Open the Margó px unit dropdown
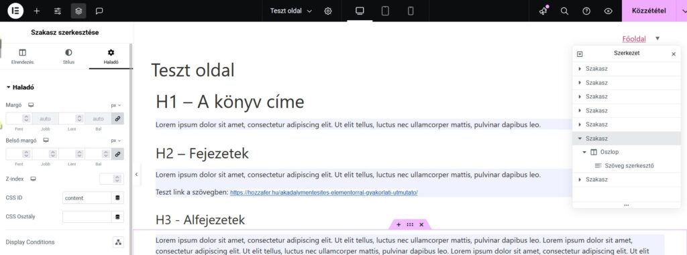687x255 pixels. [115, 105]
